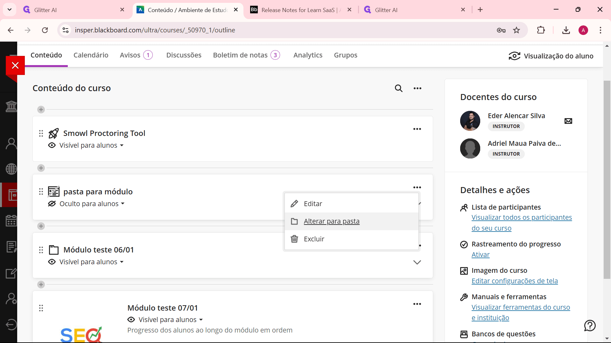Screen dimensions: 611x343
Task: Switch to Release Notes for Learn SaaS tab
Action: [301, 10]
